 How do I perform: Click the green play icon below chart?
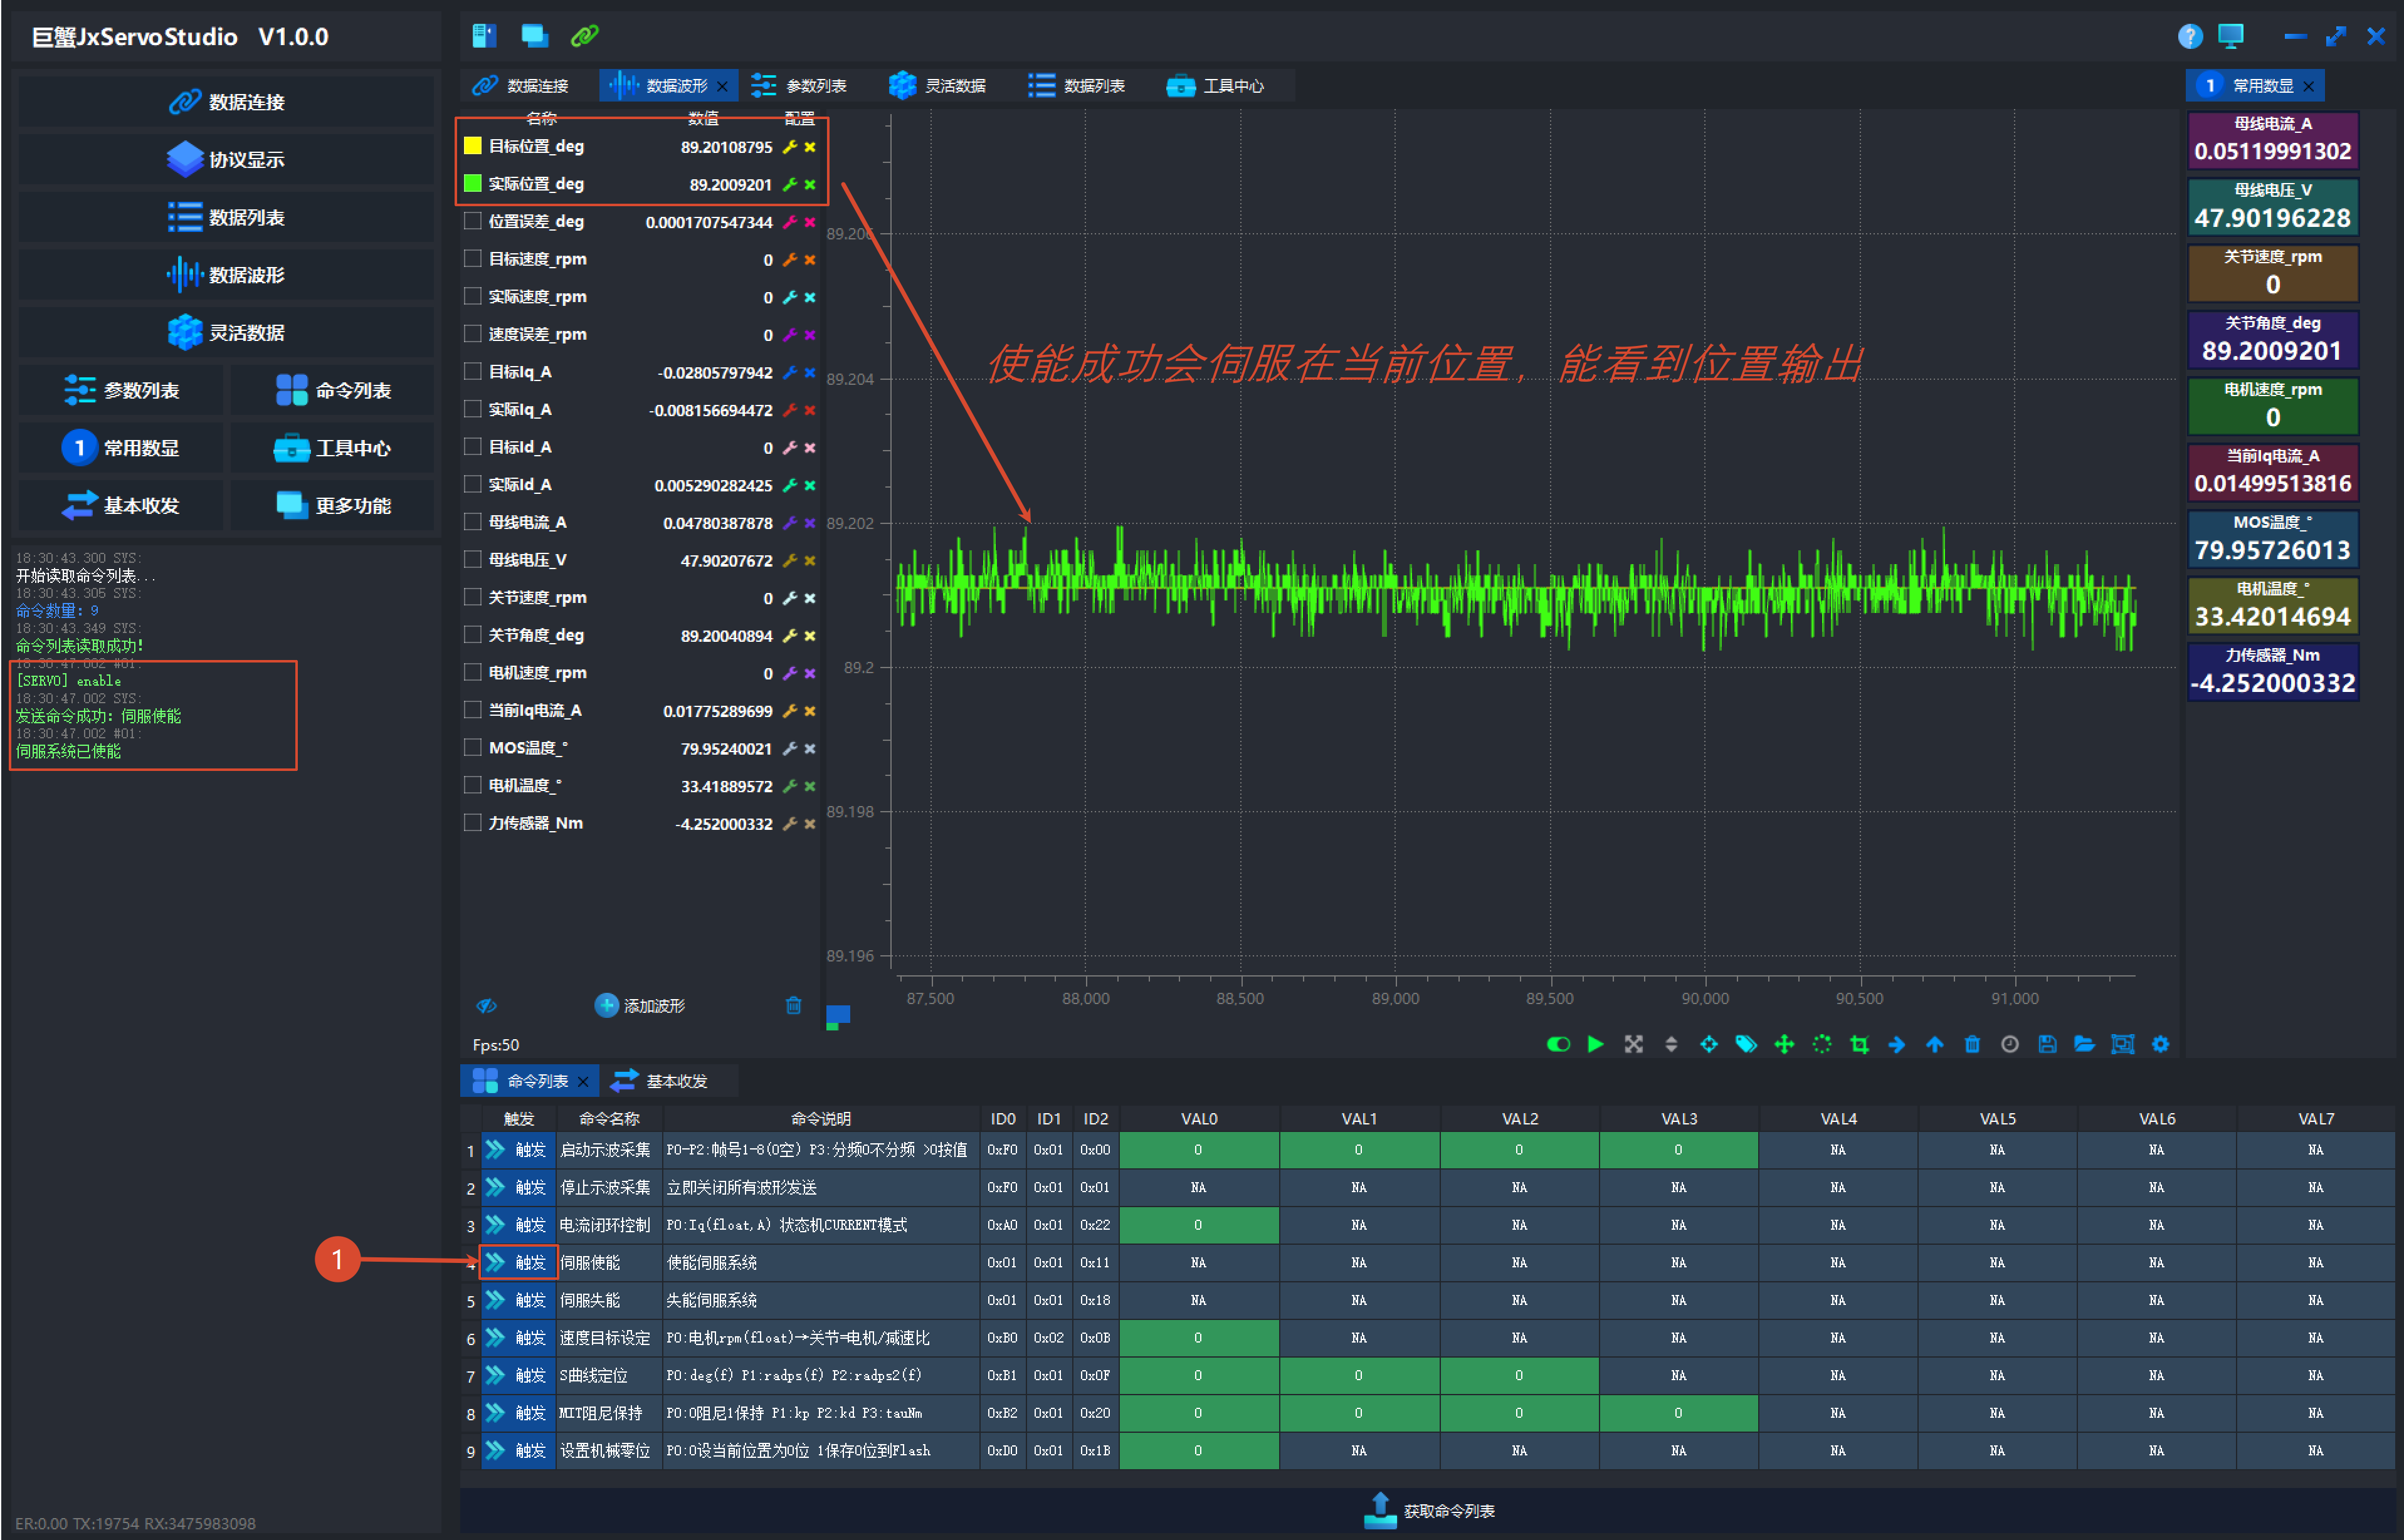click(x=1596, y=1044)
